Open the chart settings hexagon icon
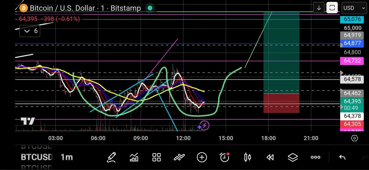This screenshot has height=170, width=369. [354, 138]
